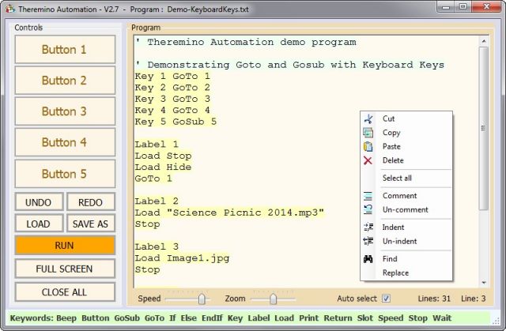Click the Cut scissors icon in context menu
The image size is (506, 331).
pos(368,118)
